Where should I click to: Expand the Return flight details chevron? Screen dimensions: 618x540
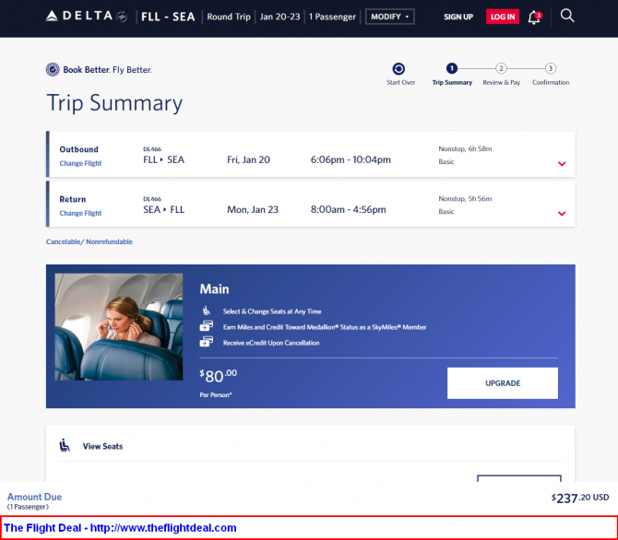[562, 214]
